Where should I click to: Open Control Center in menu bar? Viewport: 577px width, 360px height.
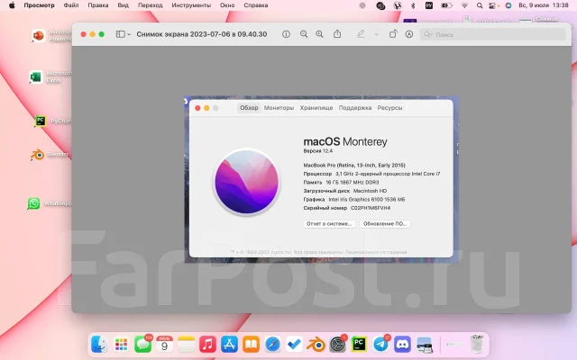coord(493,5)
